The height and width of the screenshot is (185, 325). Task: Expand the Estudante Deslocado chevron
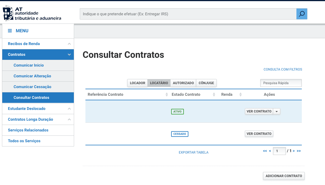coord(69,109)
